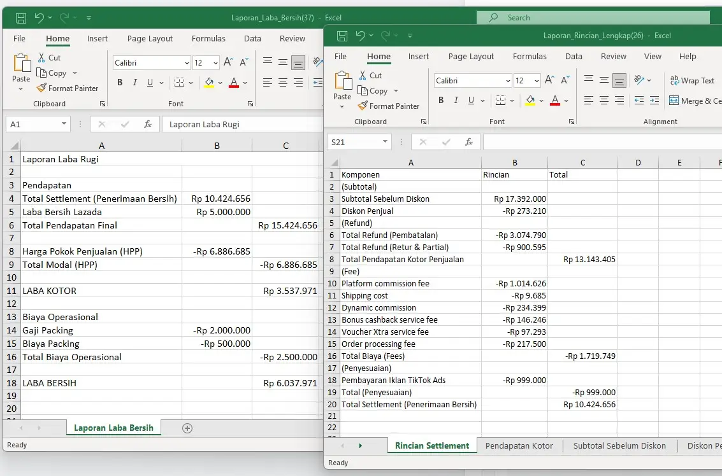The image size is (722, 476).
Task: Enable Wrap Text for the selected cell
Action: pos(693,80)
